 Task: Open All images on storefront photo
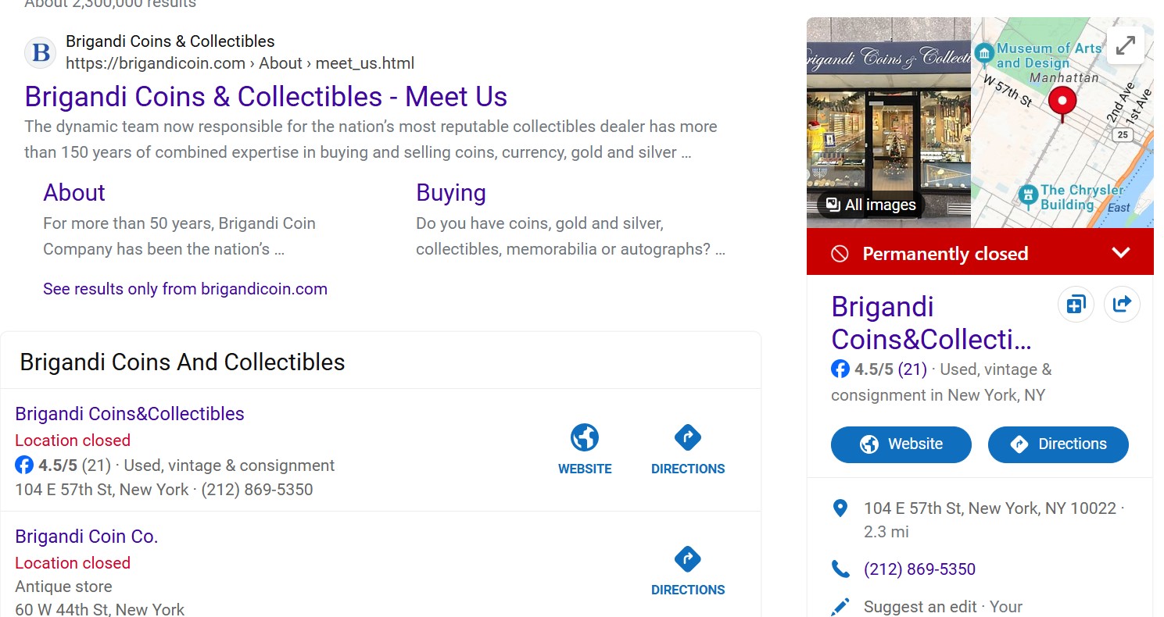pos(870,205)
